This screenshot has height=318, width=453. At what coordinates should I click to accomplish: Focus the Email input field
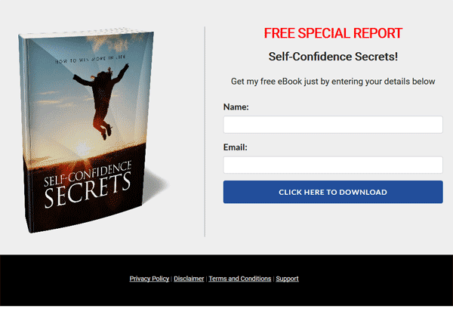[x=333, y=165]
